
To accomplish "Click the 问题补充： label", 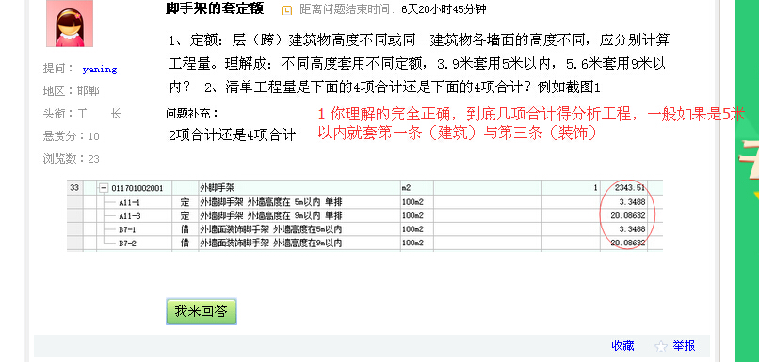I will [x=192, y=114].
